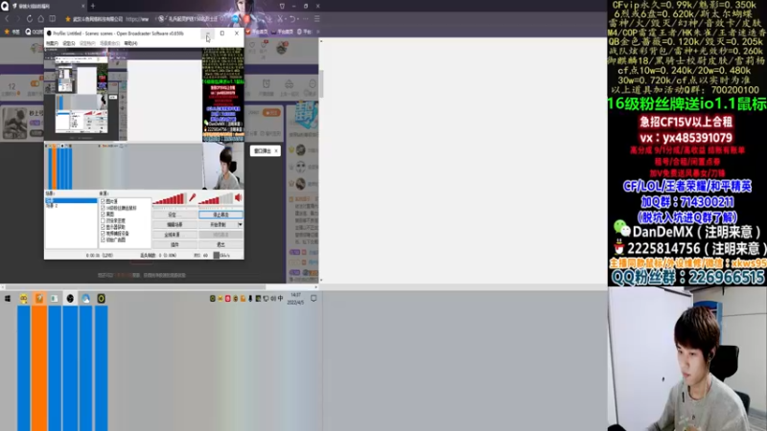The height and width of the screenshot is (431, 767).
Task: Use the scissors screenshot tool in browser
Action: (280, 19)
